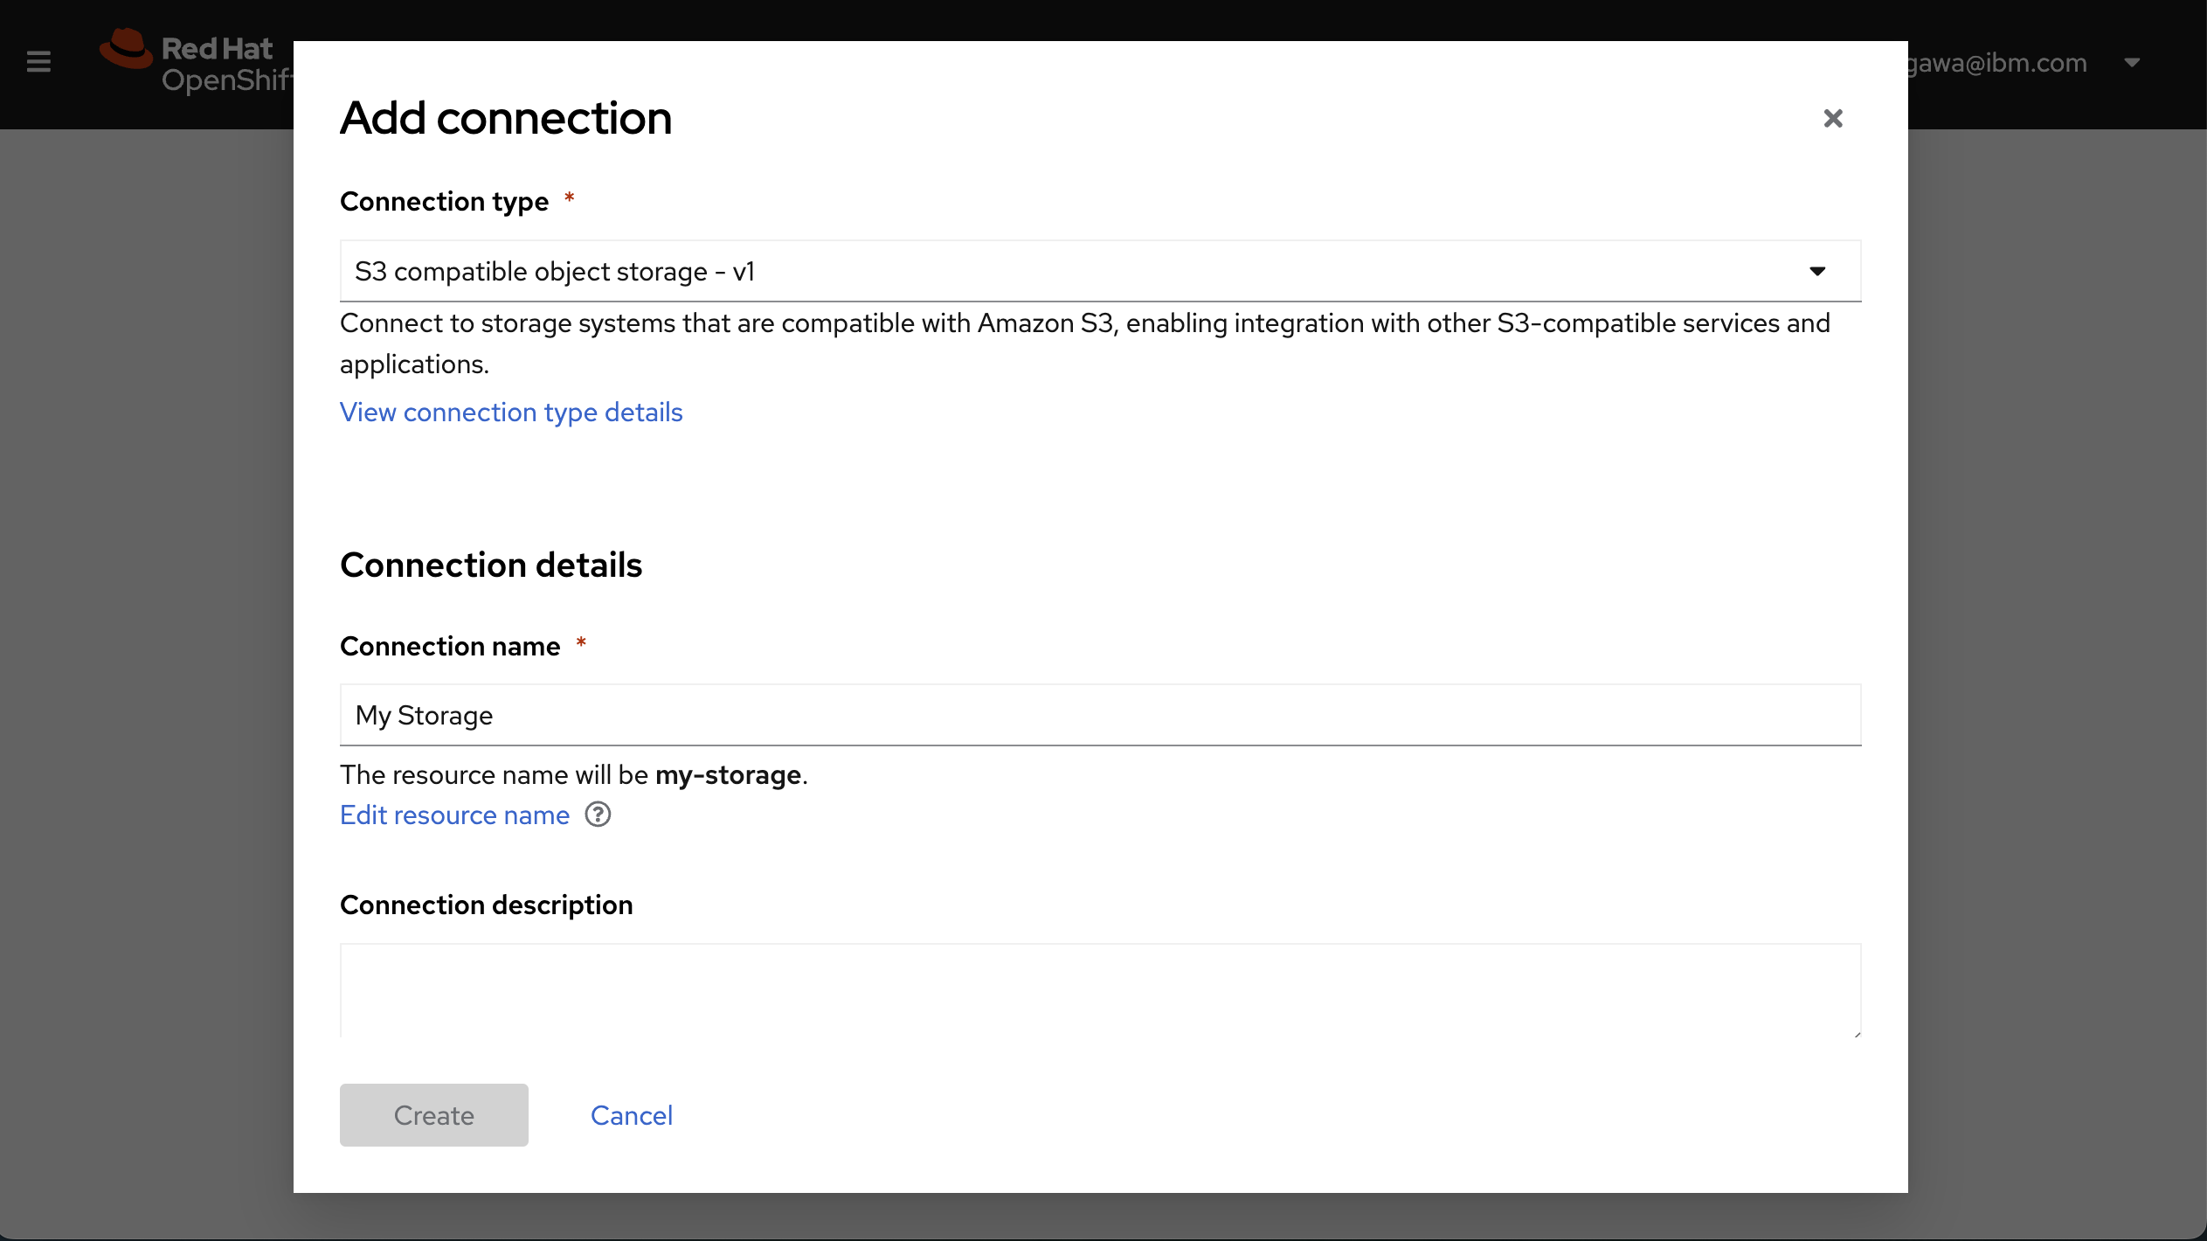This screenshot has width=2207, height=1241.
Task: Click inside the Connection description text area
Action: point(1099,989)
